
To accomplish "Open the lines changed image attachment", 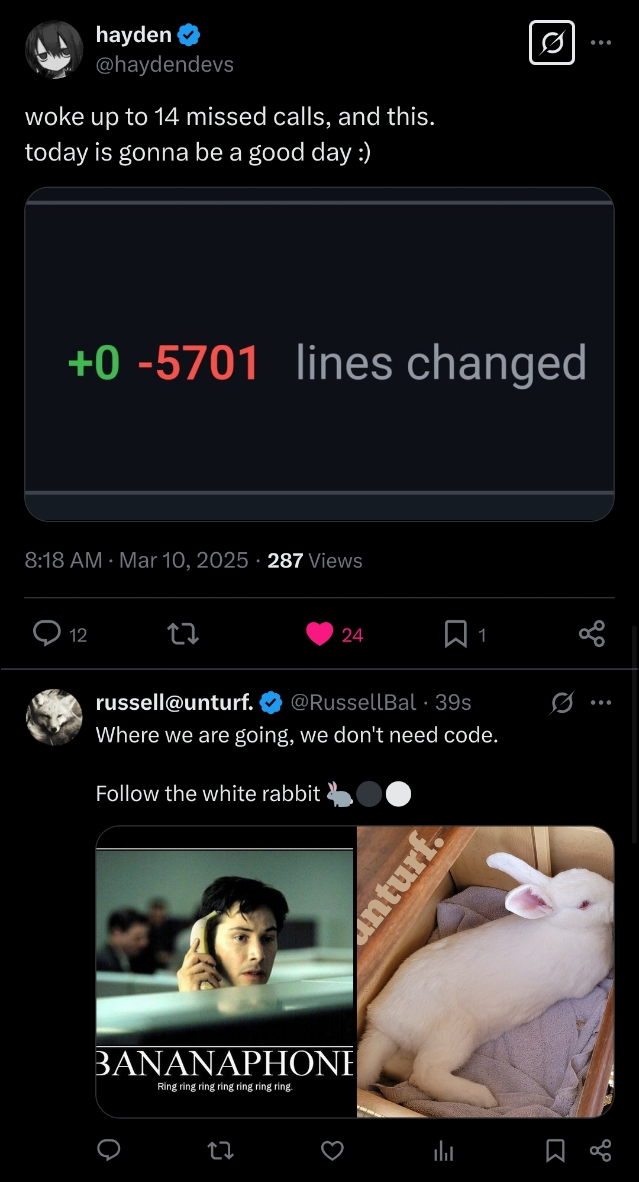I will 319,354.
